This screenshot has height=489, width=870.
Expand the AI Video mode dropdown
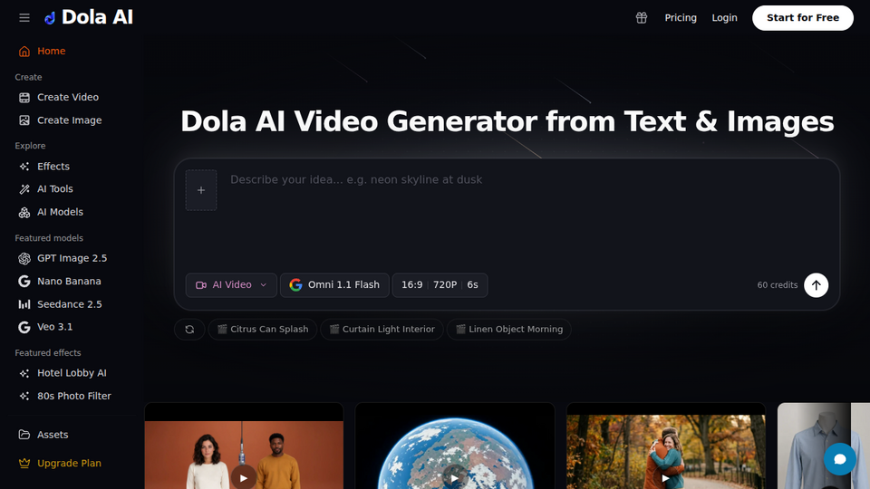231,285
